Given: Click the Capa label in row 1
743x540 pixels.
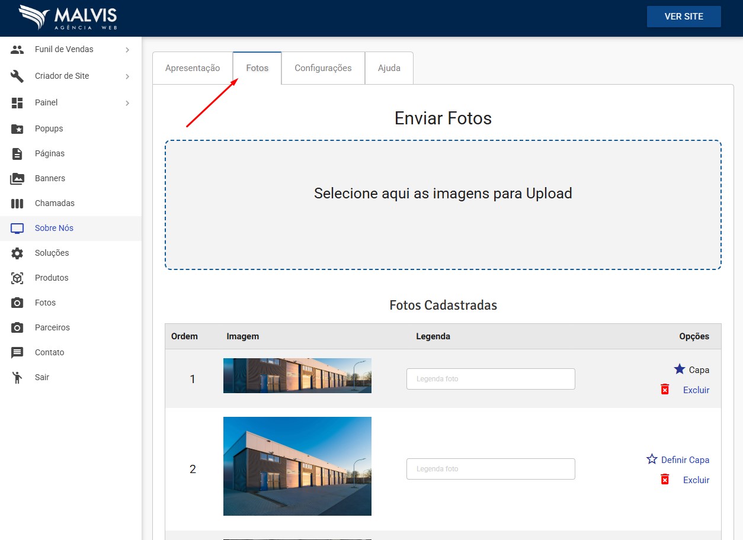Looking at the screenshot, I should click(x=699, y=369).
